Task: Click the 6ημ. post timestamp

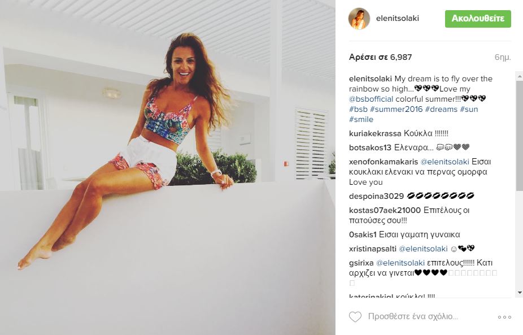Action: point(503,58)
